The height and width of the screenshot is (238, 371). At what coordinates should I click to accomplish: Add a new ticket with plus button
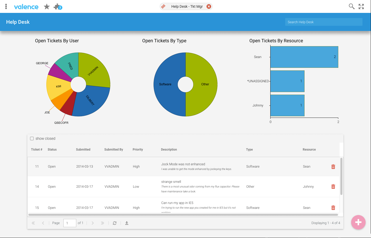click(x=358, y=222)
